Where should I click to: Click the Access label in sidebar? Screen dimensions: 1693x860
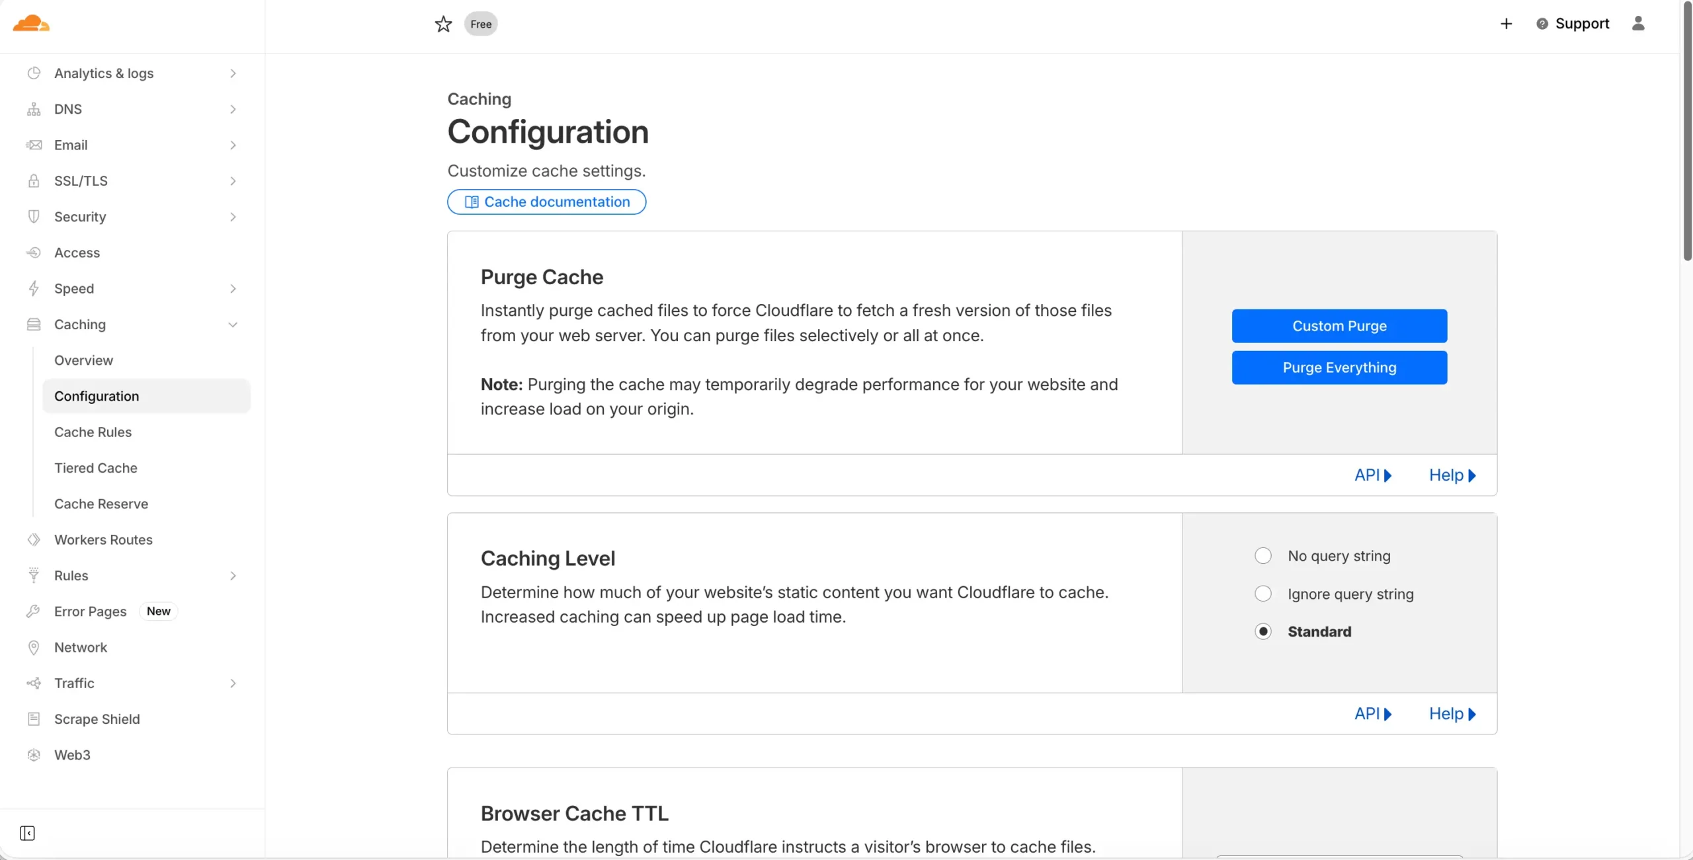(77, 253)
